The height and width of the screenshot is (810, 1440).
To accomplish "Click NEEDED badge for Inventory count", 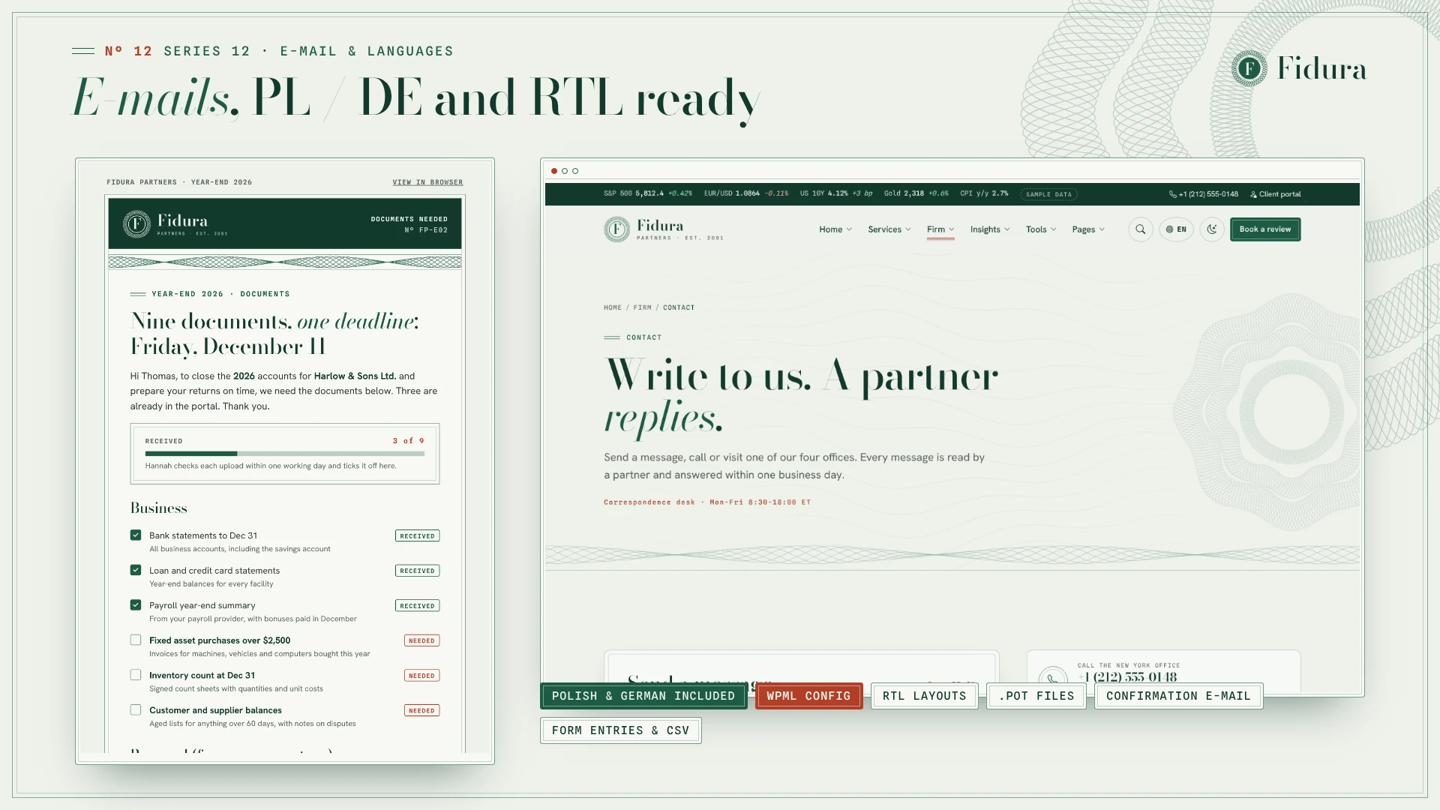I will [x=421, y=676].
